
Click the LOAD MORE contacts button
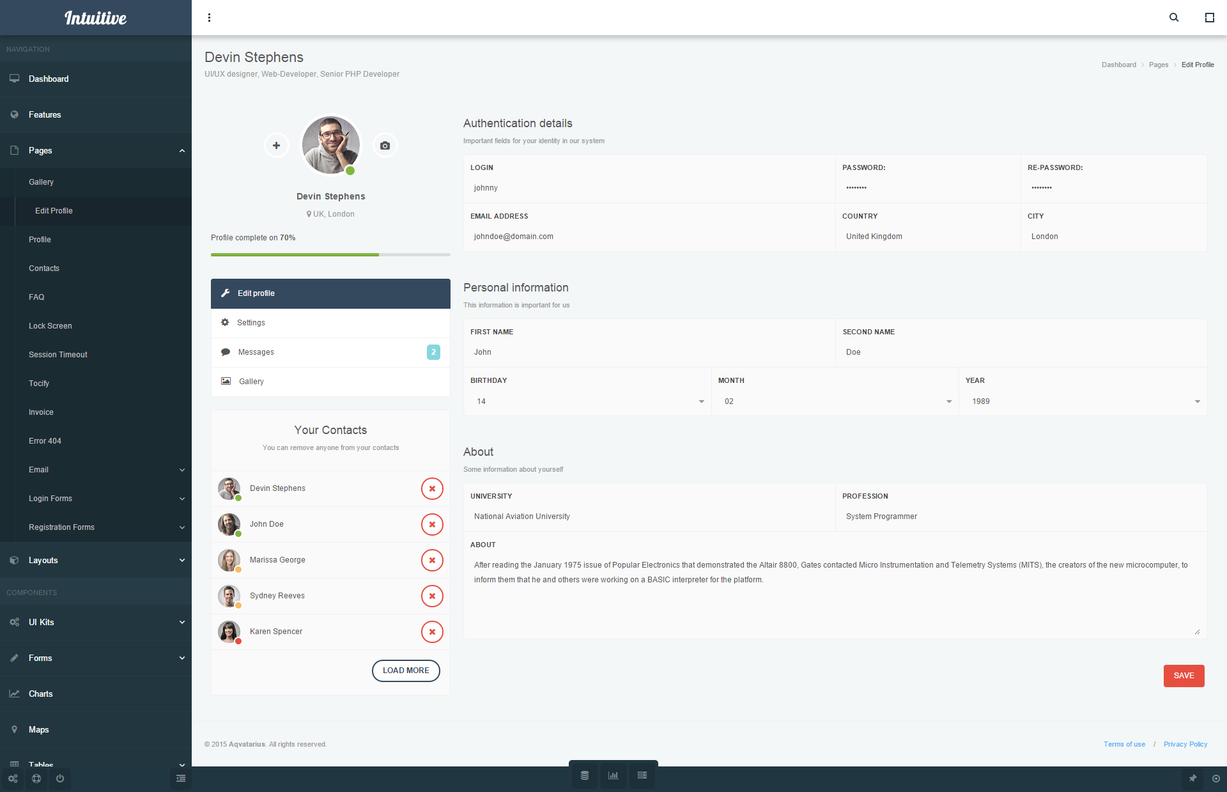pos(406,671)
